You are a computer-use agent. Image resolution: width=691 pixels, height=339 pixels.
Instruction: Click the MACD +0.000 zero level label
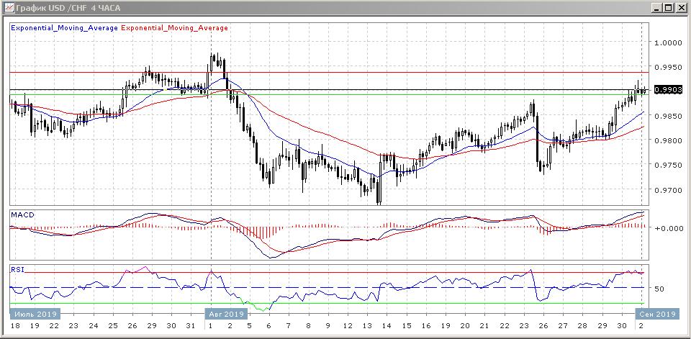coord(667,228)
